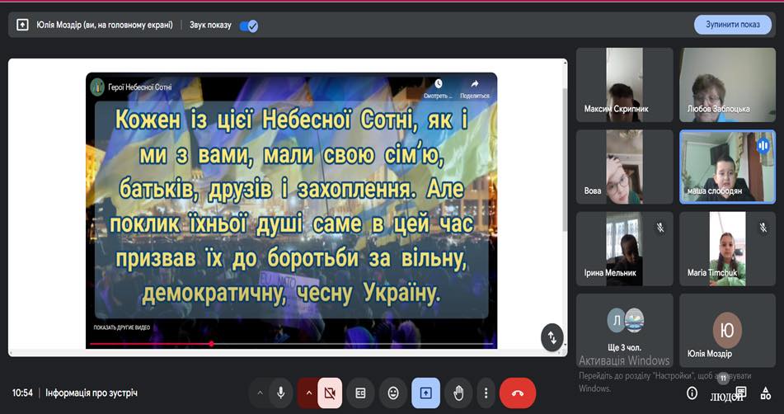This screenshot has height=414, width=784.
Task: Click Інформація про зустріч
Action: (92, 393)
